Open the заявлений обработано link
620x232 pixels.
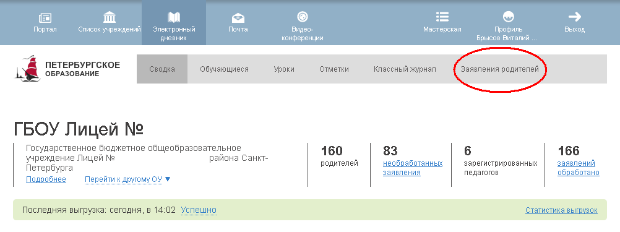coord(578,168)
